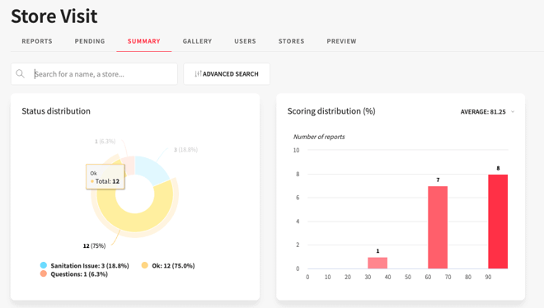The width and height of the screenshot is (544, 308).
Task: Toggle the blue Sanitation Issue legend dot
Action: click(x=44, y=265)
